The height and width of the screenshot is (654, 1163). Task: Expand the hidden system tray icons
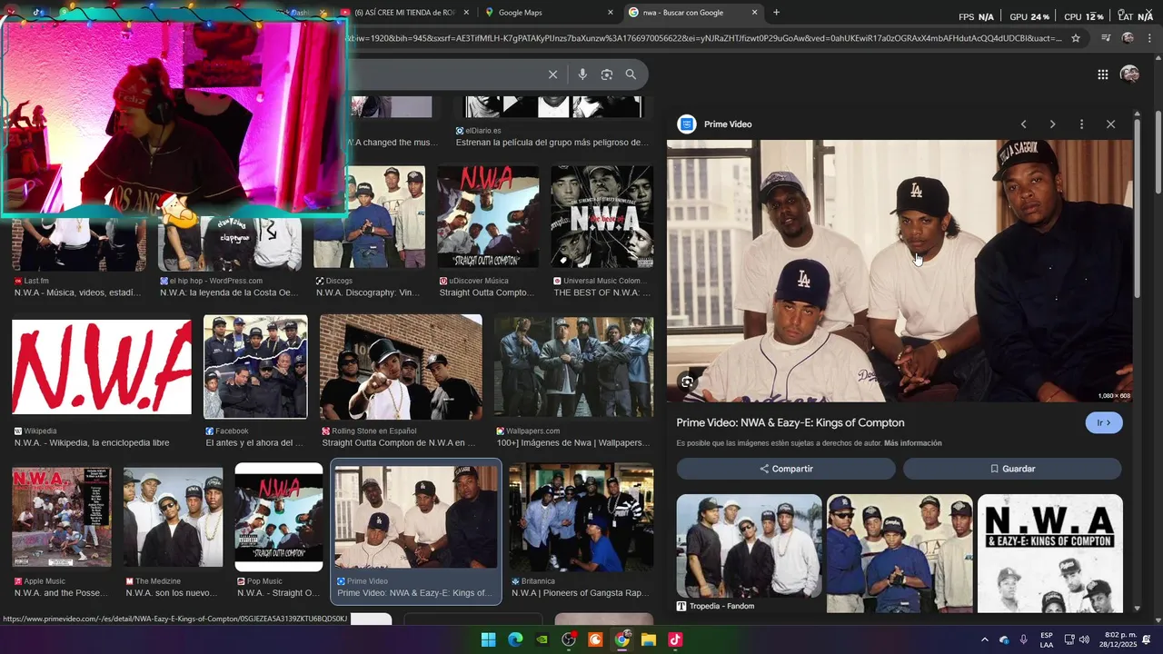point(984,640)
